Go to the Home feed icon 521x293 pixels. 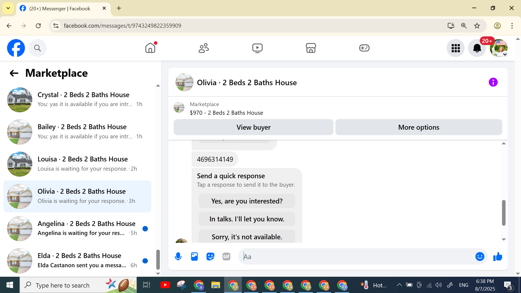point(150,48)
